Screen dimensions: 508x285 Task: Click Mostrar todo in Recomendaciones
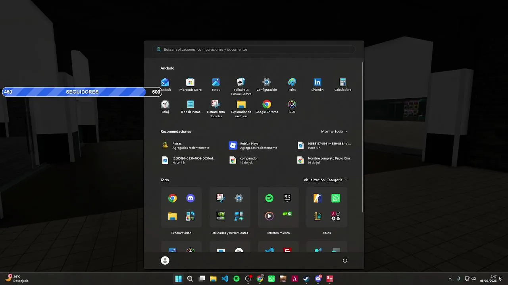pyautogui.click(x=334, y=131)
